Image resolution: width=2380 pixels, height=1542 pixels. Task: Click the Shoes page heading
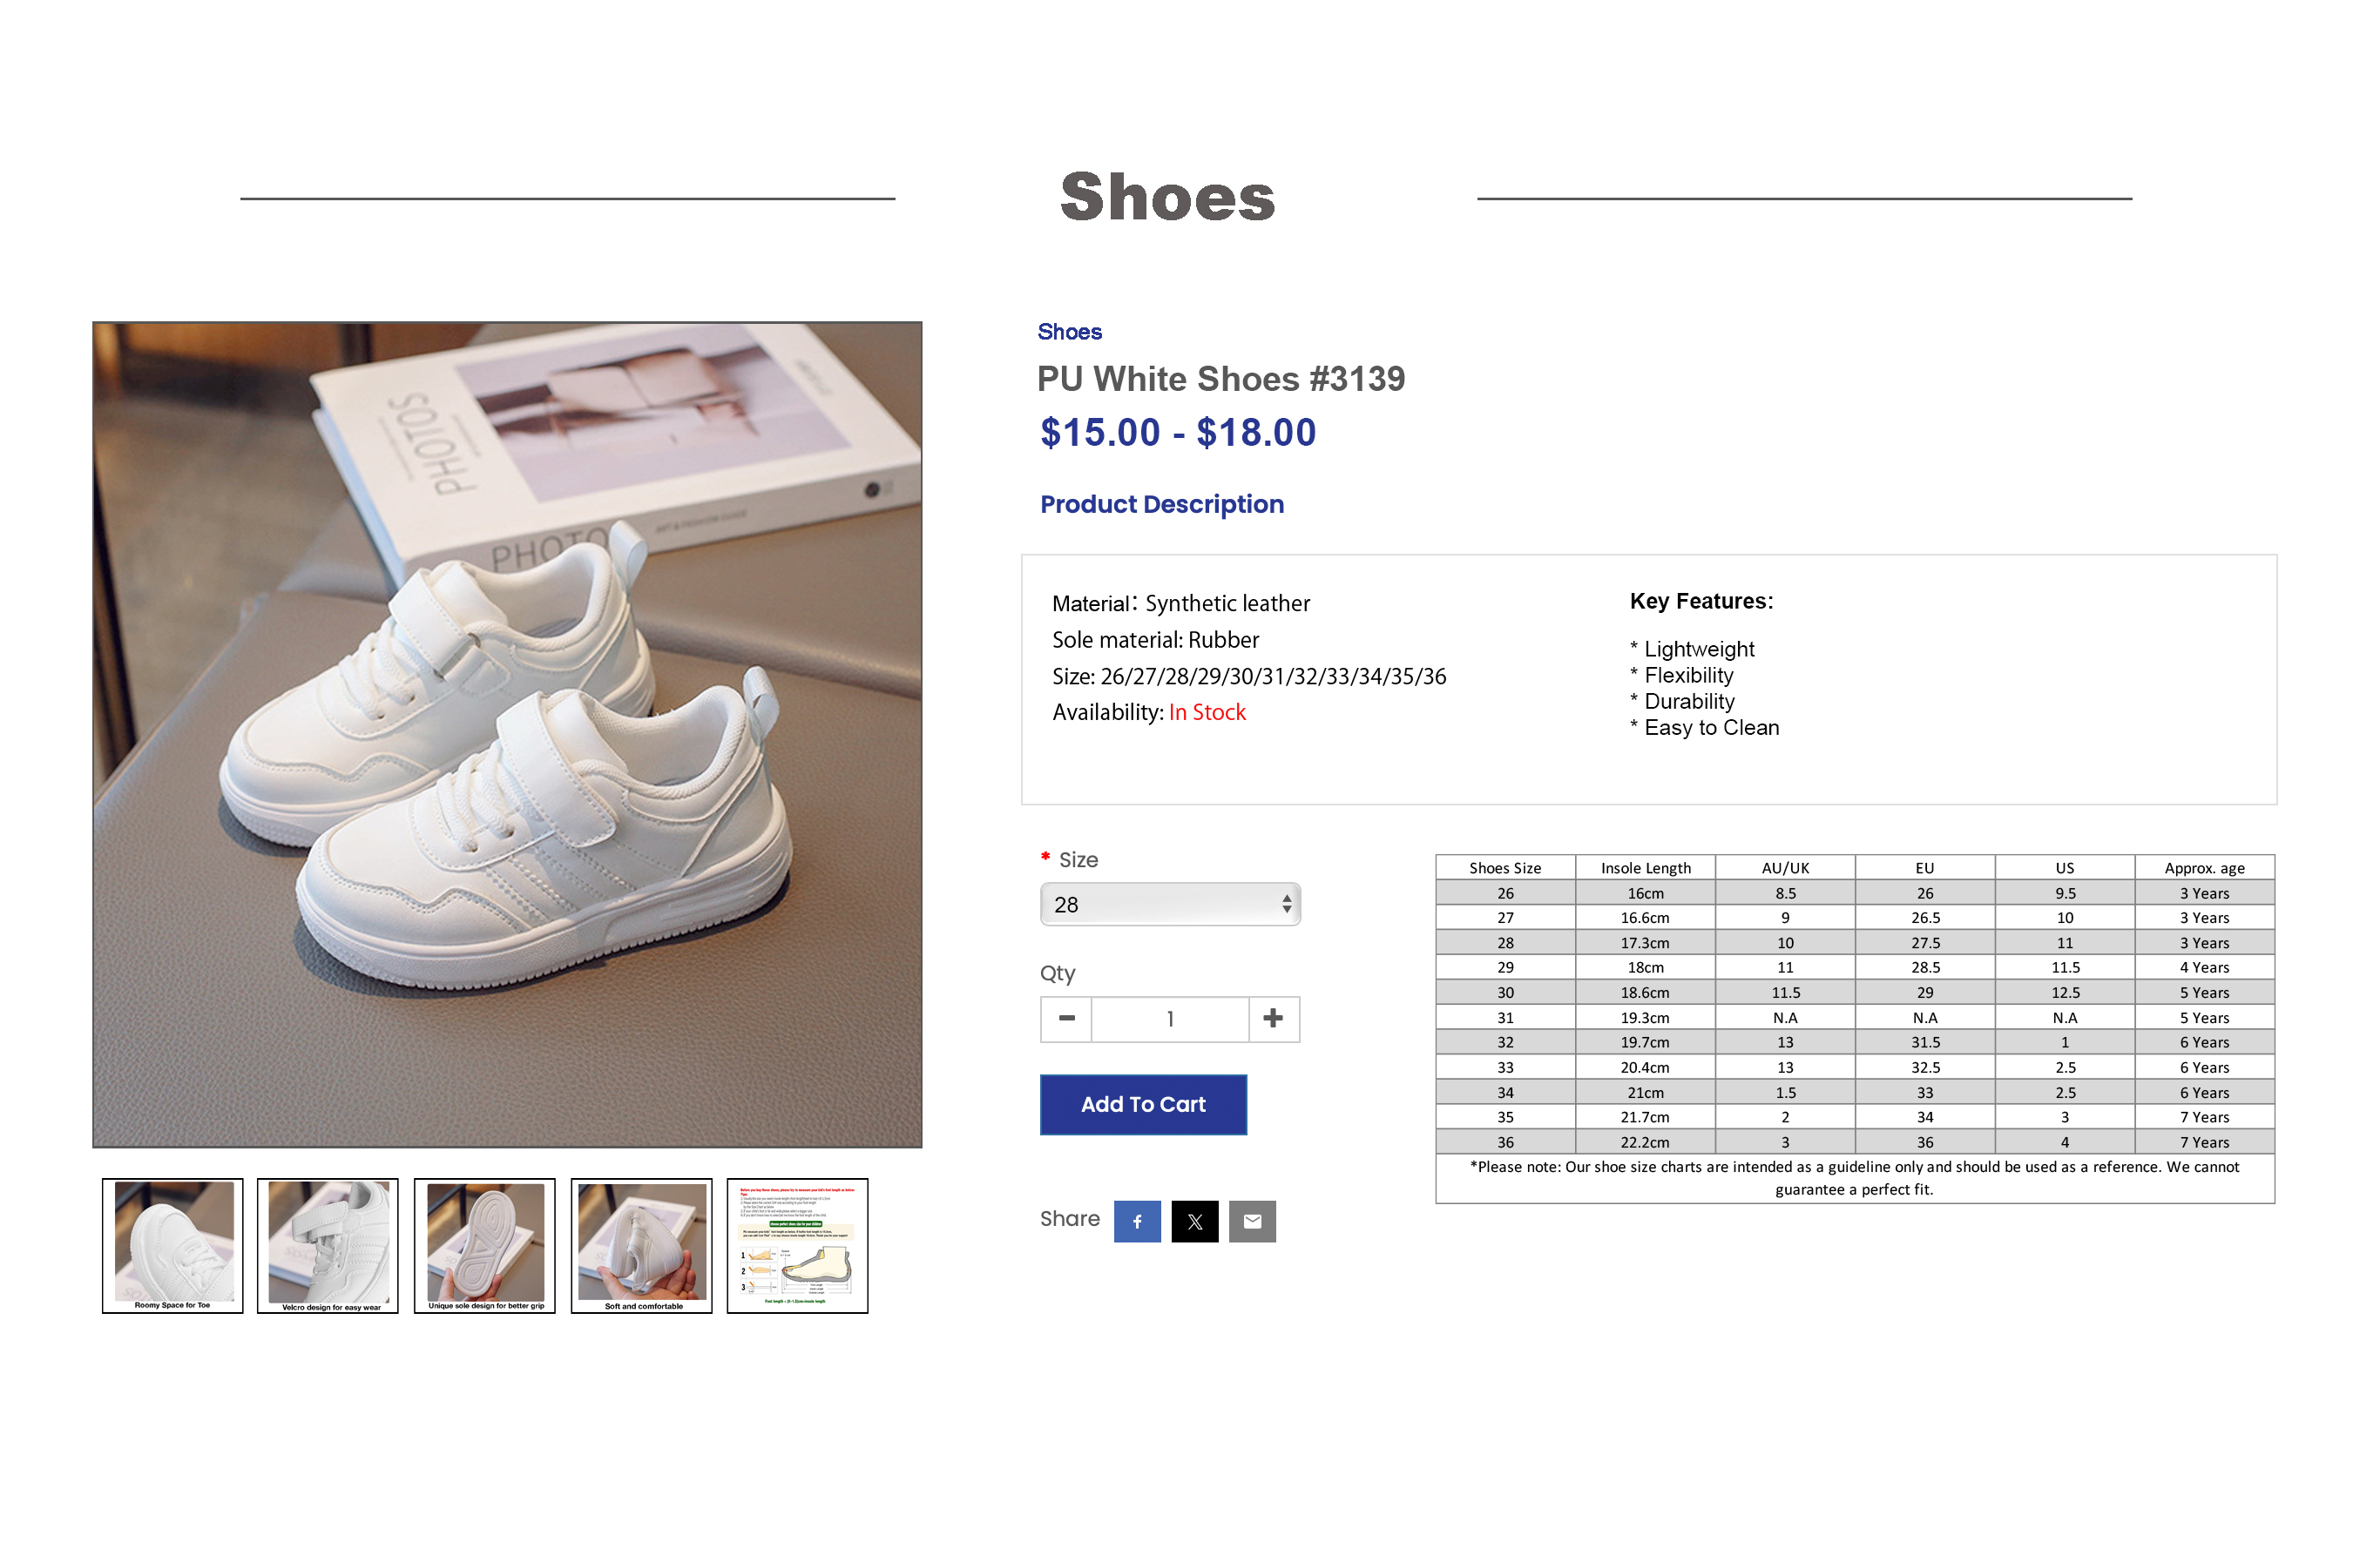(x=1168, y=197)
